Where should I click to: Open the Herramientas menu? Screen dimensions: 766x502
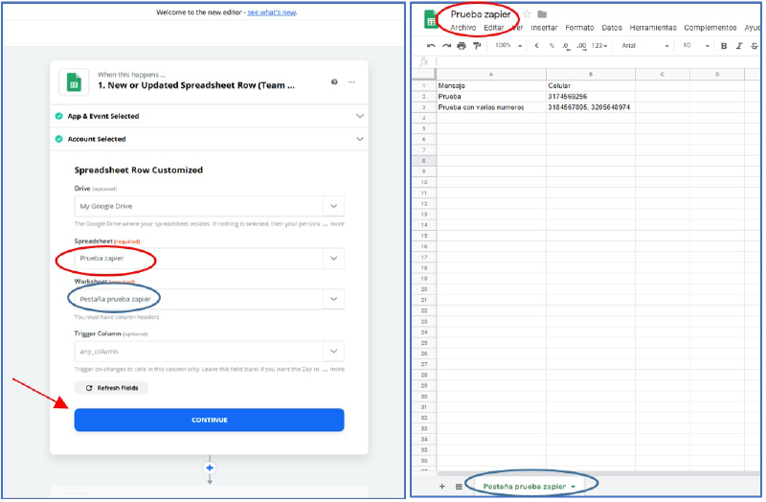(x=653, y=28)
